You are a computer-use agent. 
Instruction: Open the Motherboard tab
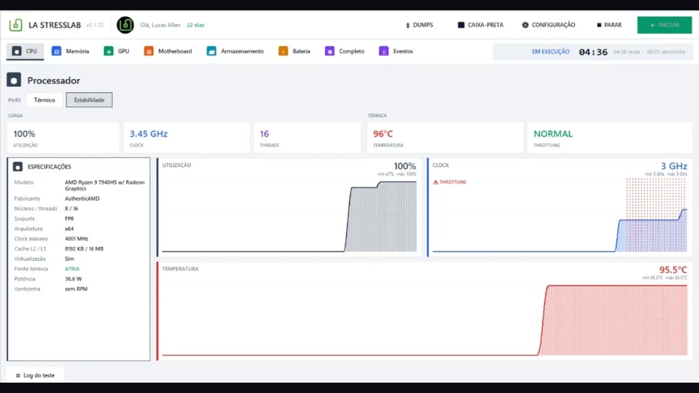pyautogui.click(x=168, y=51)
